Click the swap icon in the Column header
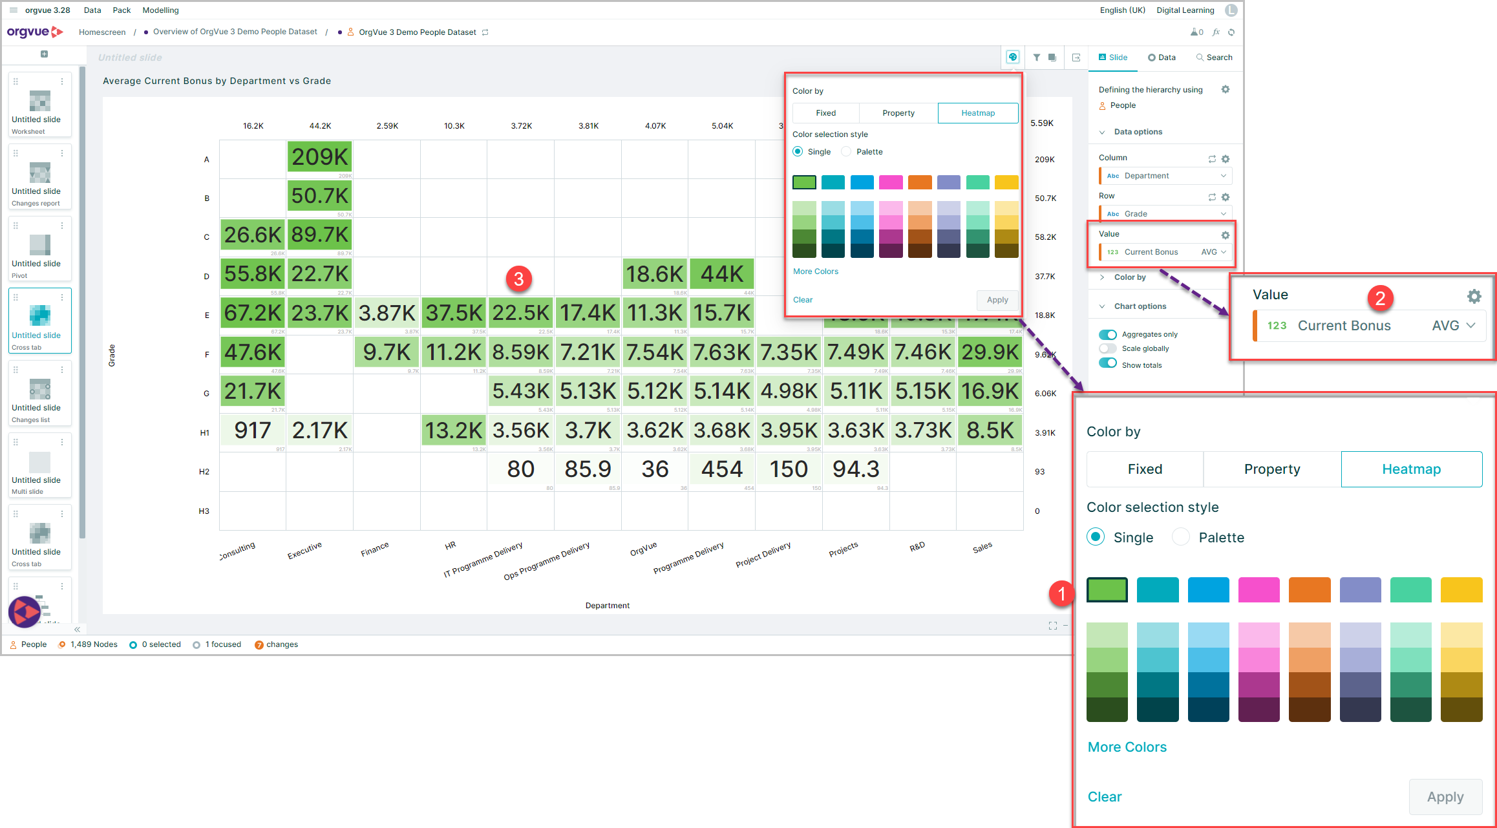 tap(1212, 158)
